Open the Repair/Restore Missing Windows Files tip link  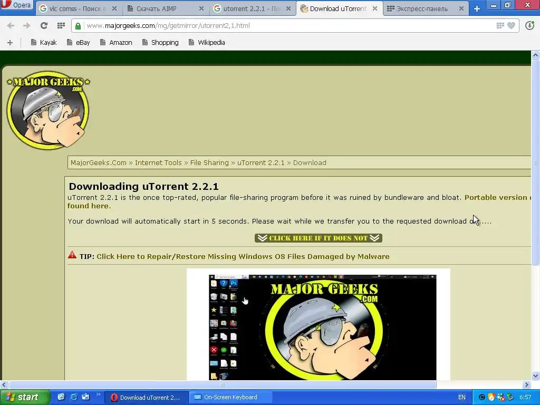[243, 257]
